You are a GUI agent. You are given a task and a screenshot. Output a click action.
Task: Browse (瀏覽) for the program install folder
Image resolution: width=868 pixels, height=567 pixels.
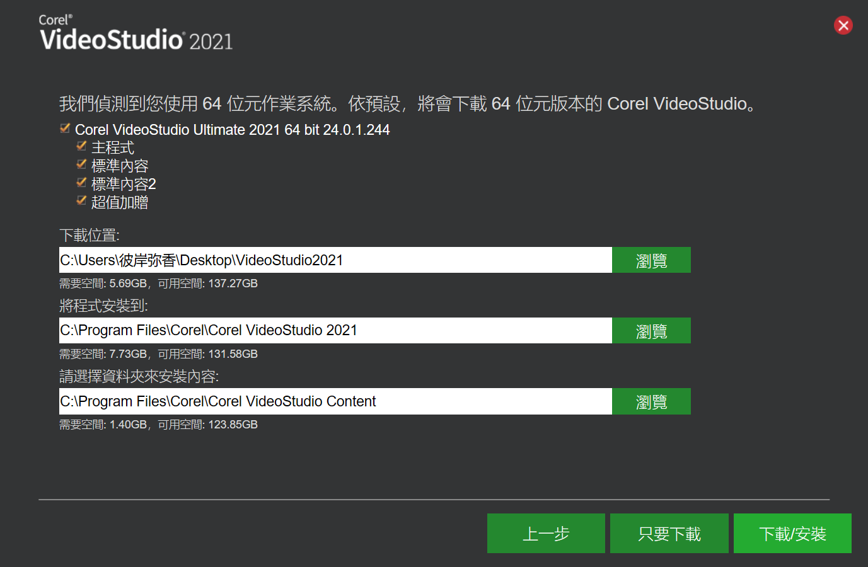coord(651,330)
